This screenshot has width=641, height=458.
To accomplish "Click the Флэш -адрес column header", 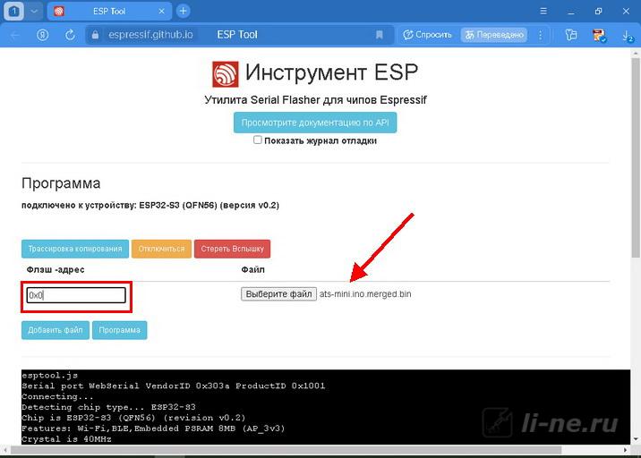I will coord(56,269).
